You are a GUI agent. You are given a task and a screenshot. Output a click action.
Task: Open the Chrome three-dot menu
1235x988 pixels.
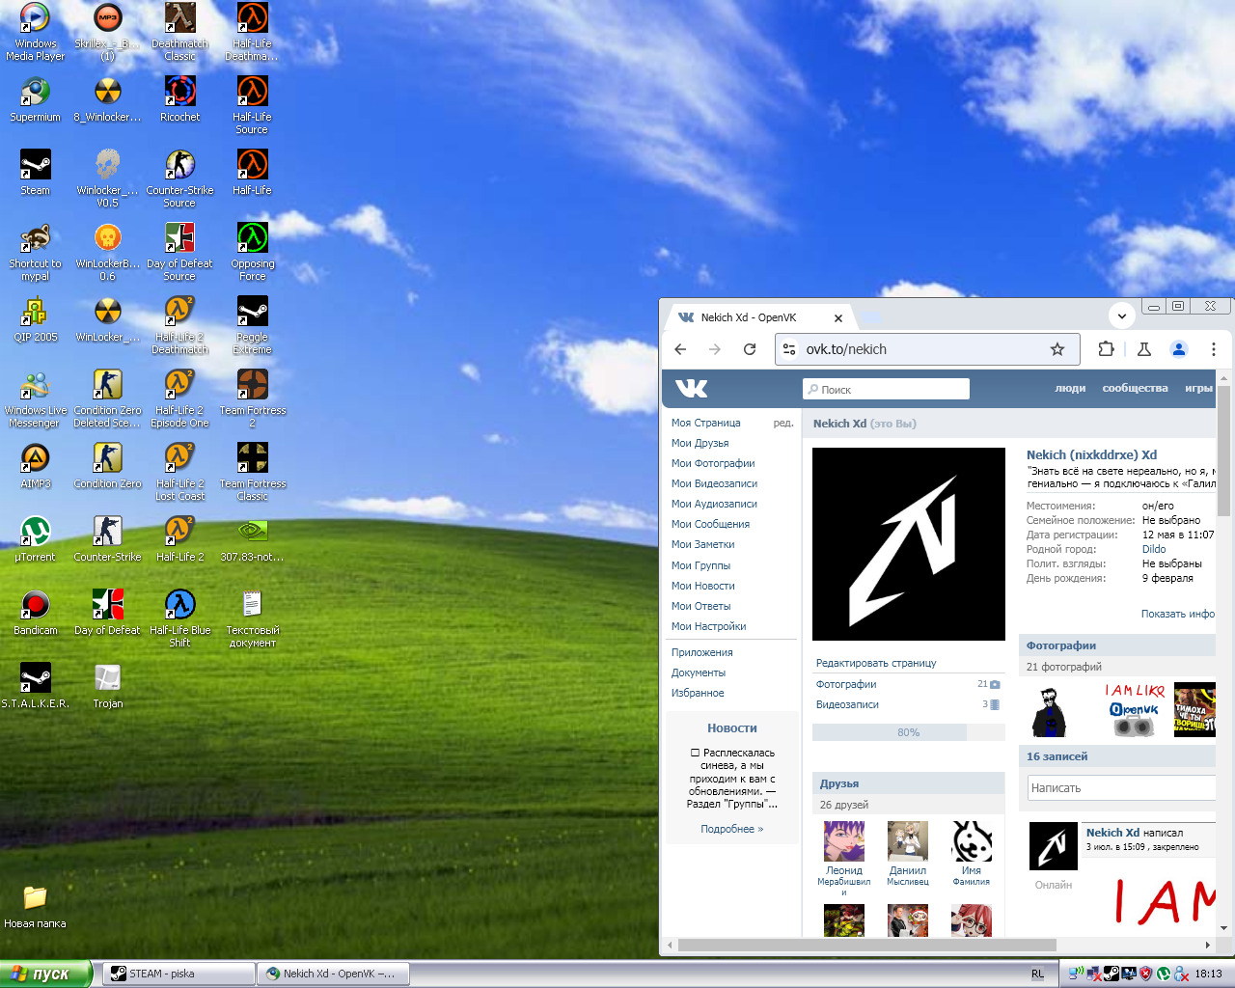coord(1213,349)
